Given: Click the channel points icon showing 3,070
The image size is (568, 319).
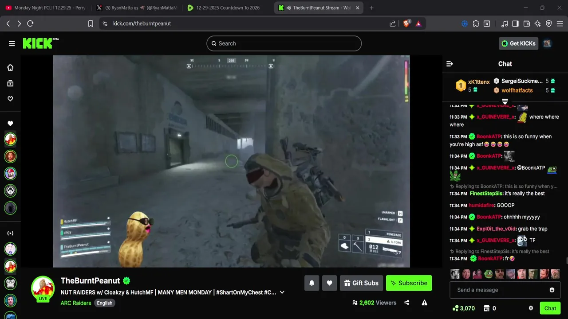Looking at the screenshot, I should tap(455, 308).
